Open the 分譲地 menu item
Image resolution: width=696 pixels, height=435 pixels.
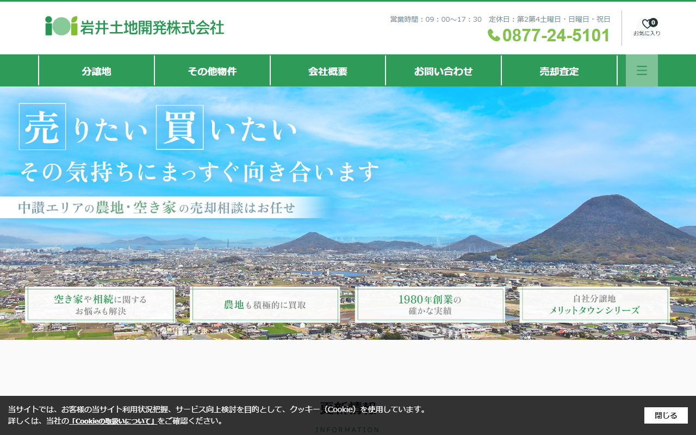point(96,71)
